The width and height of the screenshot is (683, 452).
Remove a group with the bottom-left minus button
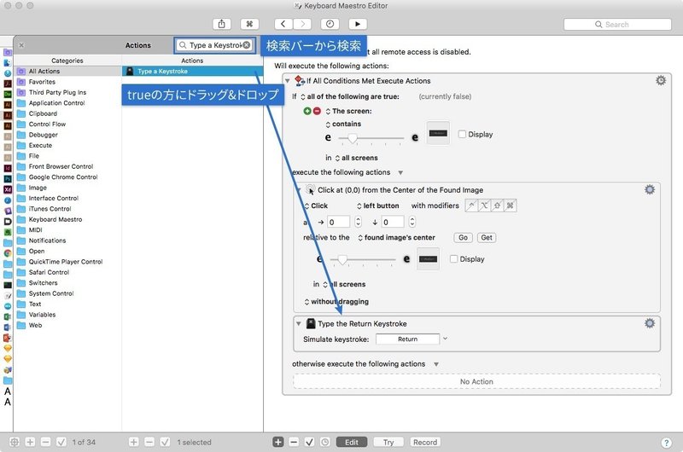click(46, 442)
